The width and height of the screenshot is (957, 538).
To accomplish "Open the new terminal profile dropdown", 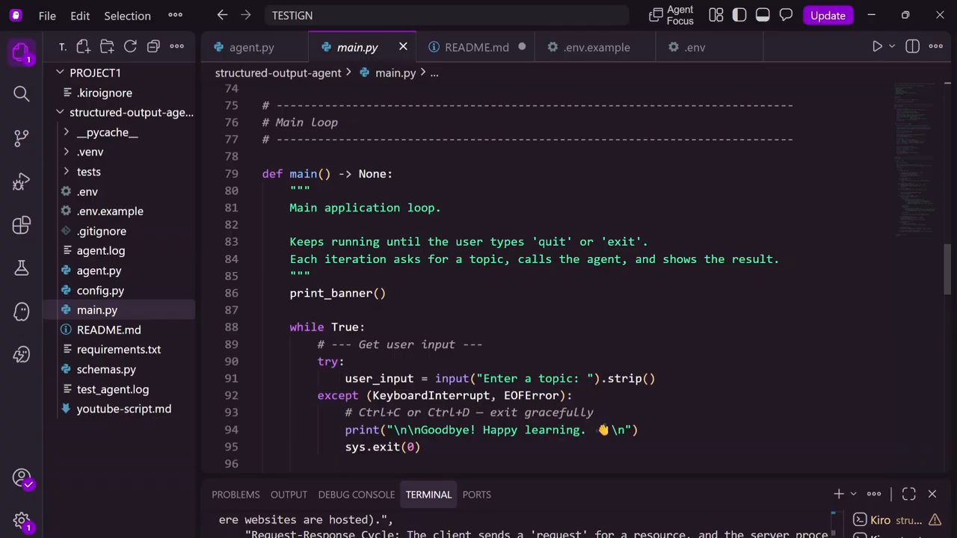I will 853,494.
